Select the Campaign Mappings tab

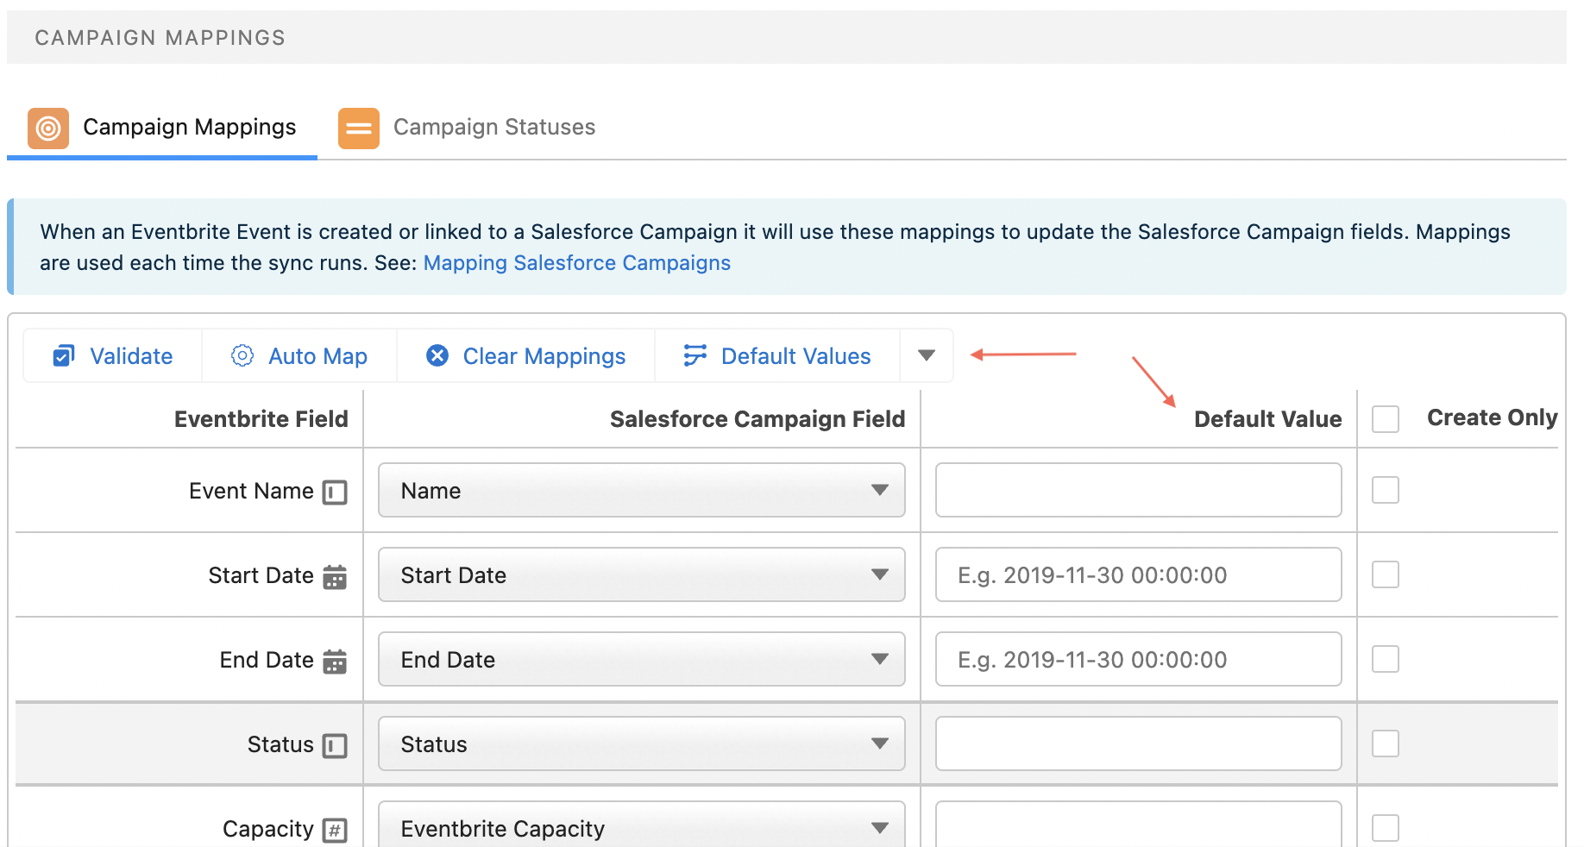pos(189,128)
